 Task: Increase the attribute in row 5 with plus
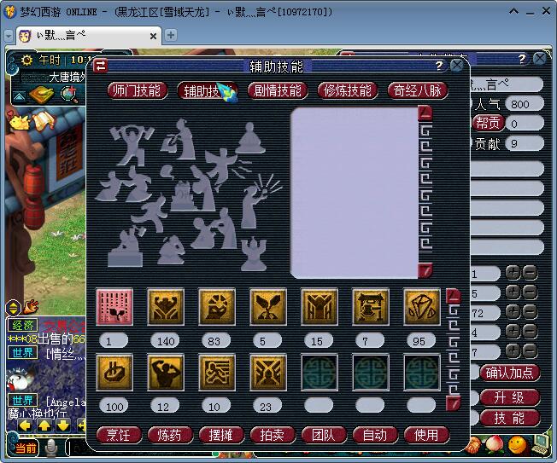coord(513,292)
